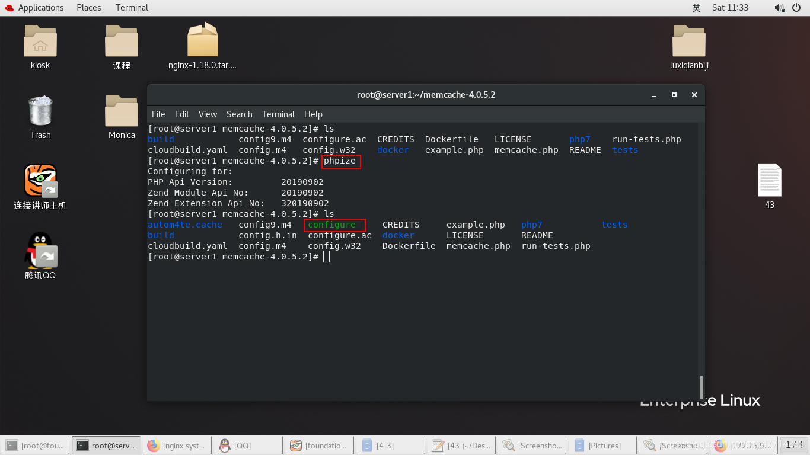Open the Trash icon on desktop
Image resolution: width=810 pixels, height=455 pixels.
click(x=40, y=111)
